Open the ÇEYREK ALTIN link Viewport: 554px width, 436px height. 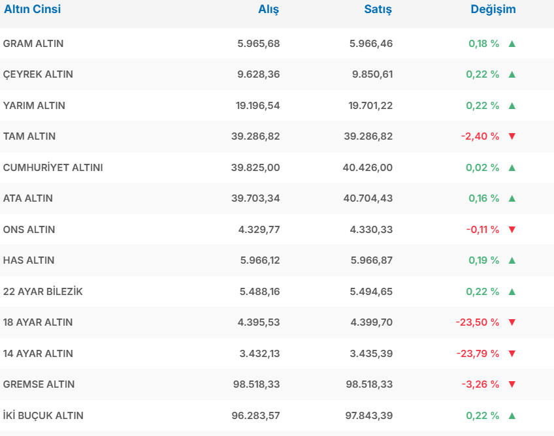(x=38, y=74)
